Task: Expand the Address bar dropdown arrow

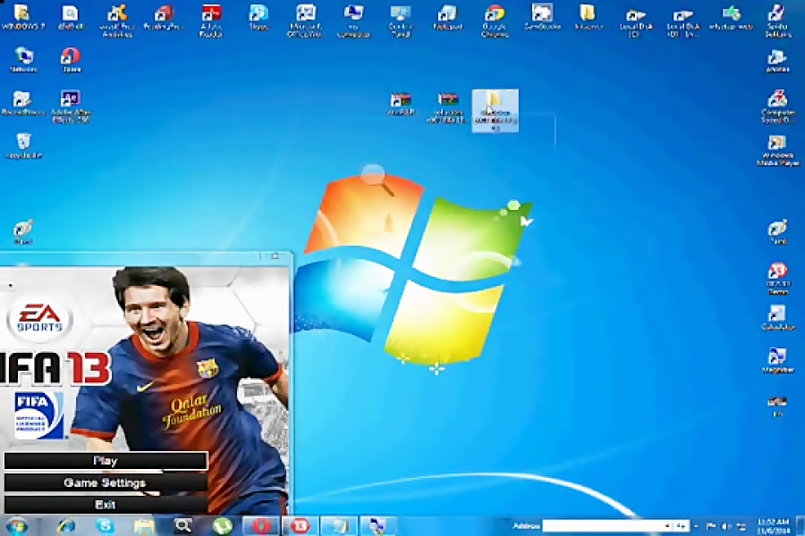Action: [x=667, y=526]
